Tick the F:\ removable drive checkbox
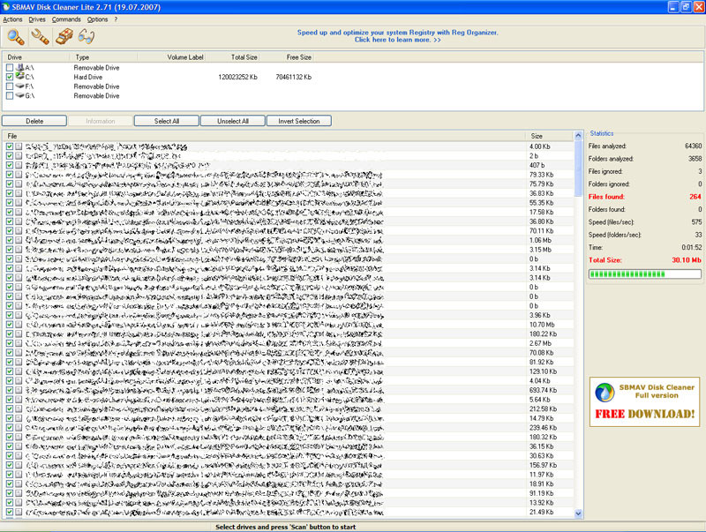706x532 pixels. coord(10,86)
